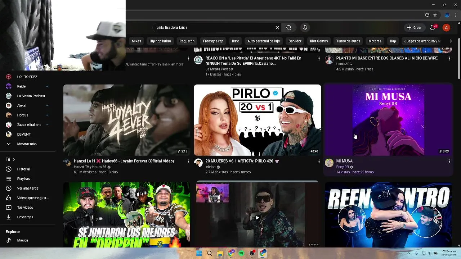Open File Explorer from taskbar
Image resolution: width=461 pixels, height=259 pixels.
click(x=220, y=254)
